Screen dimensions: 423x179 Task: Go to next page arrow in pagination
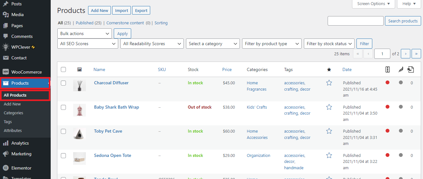pyautogui.click(x=406, y=54)
